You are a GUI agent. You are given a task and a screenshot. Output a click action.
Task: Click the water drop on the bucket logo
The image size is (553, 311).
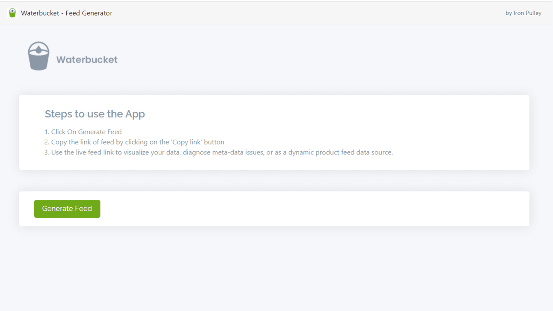[38, 50]
